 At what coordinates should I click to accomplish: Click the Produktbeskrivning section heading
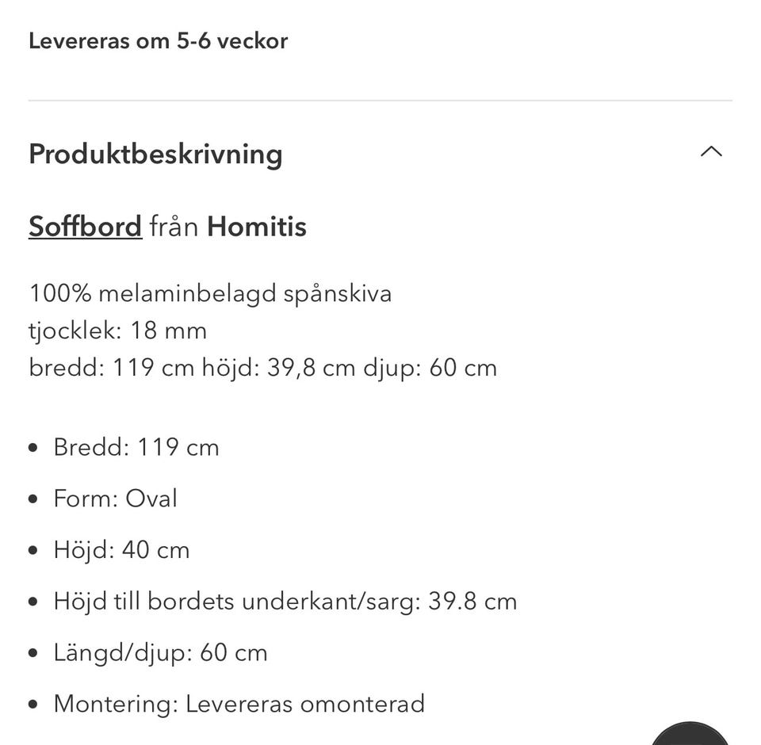[x=155, y=154]
